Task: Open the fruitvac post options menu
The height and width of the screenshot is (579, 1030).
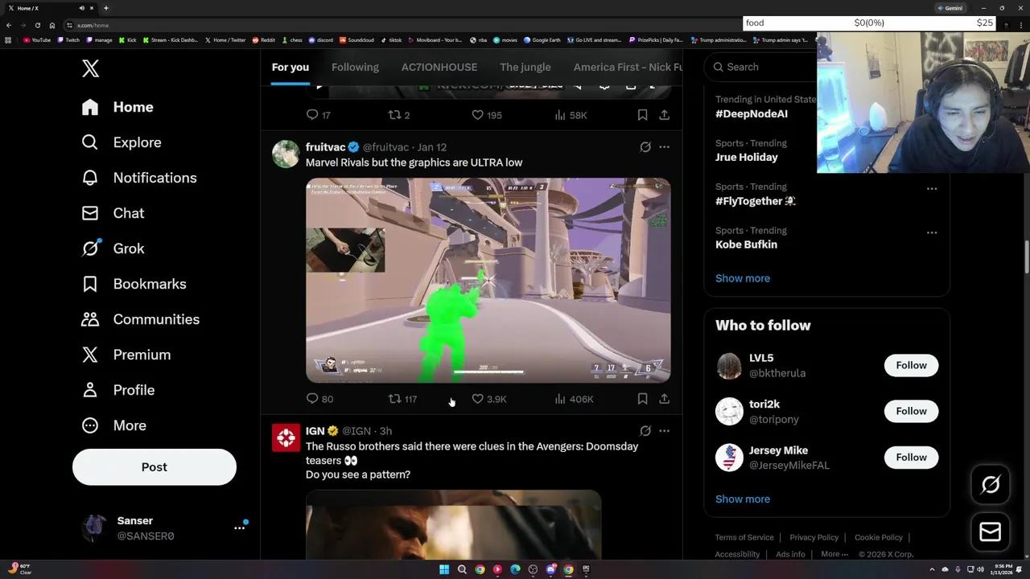Action: coord(664,147)
